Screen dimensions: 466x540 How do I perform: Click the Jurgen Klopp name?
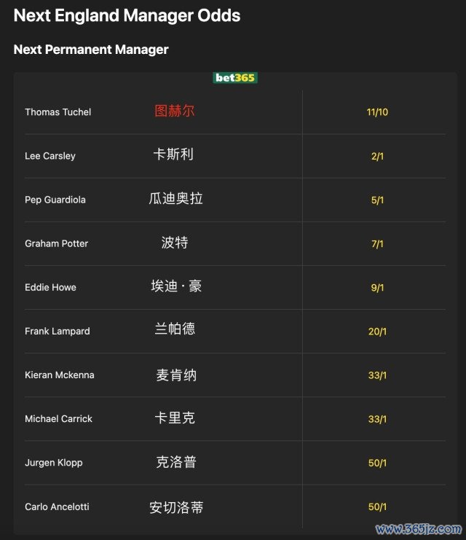point(54,463)
